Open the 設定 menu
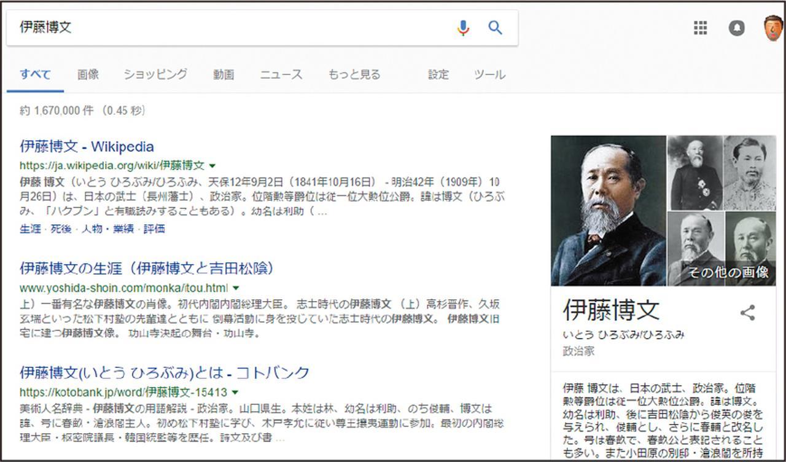This screenshot has height=462, width=786. tap(438, 75)
